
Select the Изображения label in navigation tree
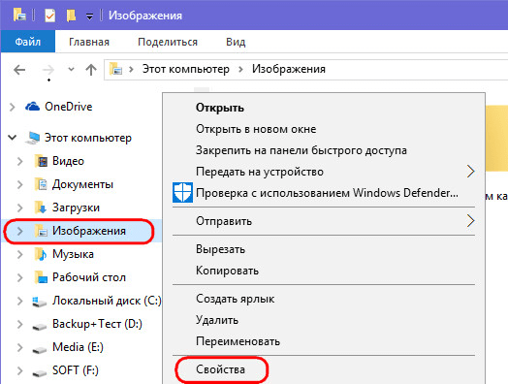click(x=89, y=231)
